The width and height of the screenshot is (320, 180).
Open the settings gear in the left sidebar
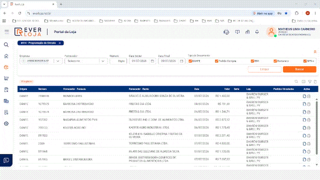pyautogui.click(x=6, y=123)
